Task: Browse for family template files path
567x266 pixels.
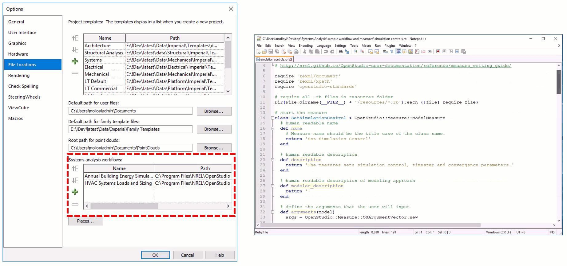Action: click(214, 129)
